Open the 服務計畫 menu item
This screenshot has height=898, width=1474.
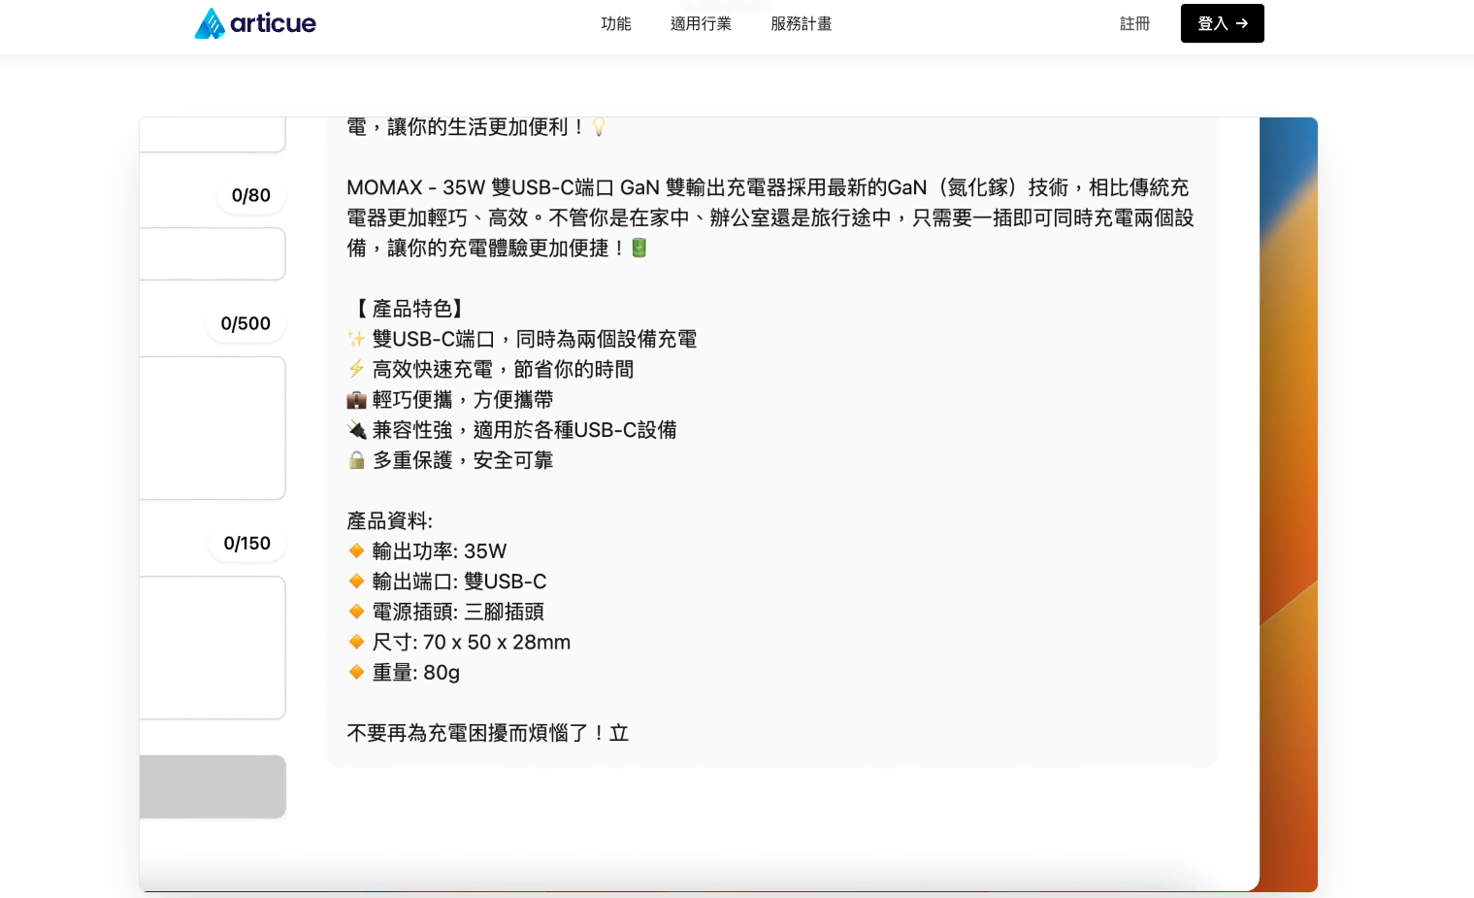pyautogui.click(x=801, y=23)
